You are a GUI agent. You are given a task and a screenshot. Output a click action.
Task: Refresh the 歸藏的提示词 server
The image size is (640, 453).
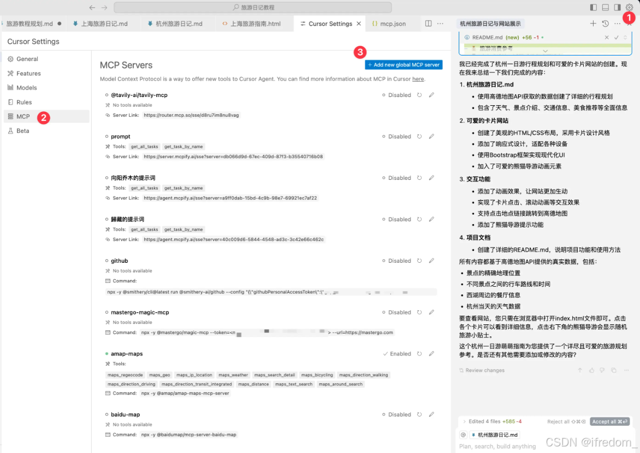point(419,219)
